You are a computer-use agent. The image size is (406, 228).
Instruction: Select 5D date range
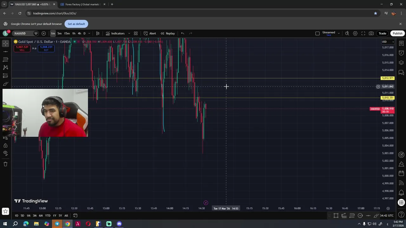click(x=23, y=216)
